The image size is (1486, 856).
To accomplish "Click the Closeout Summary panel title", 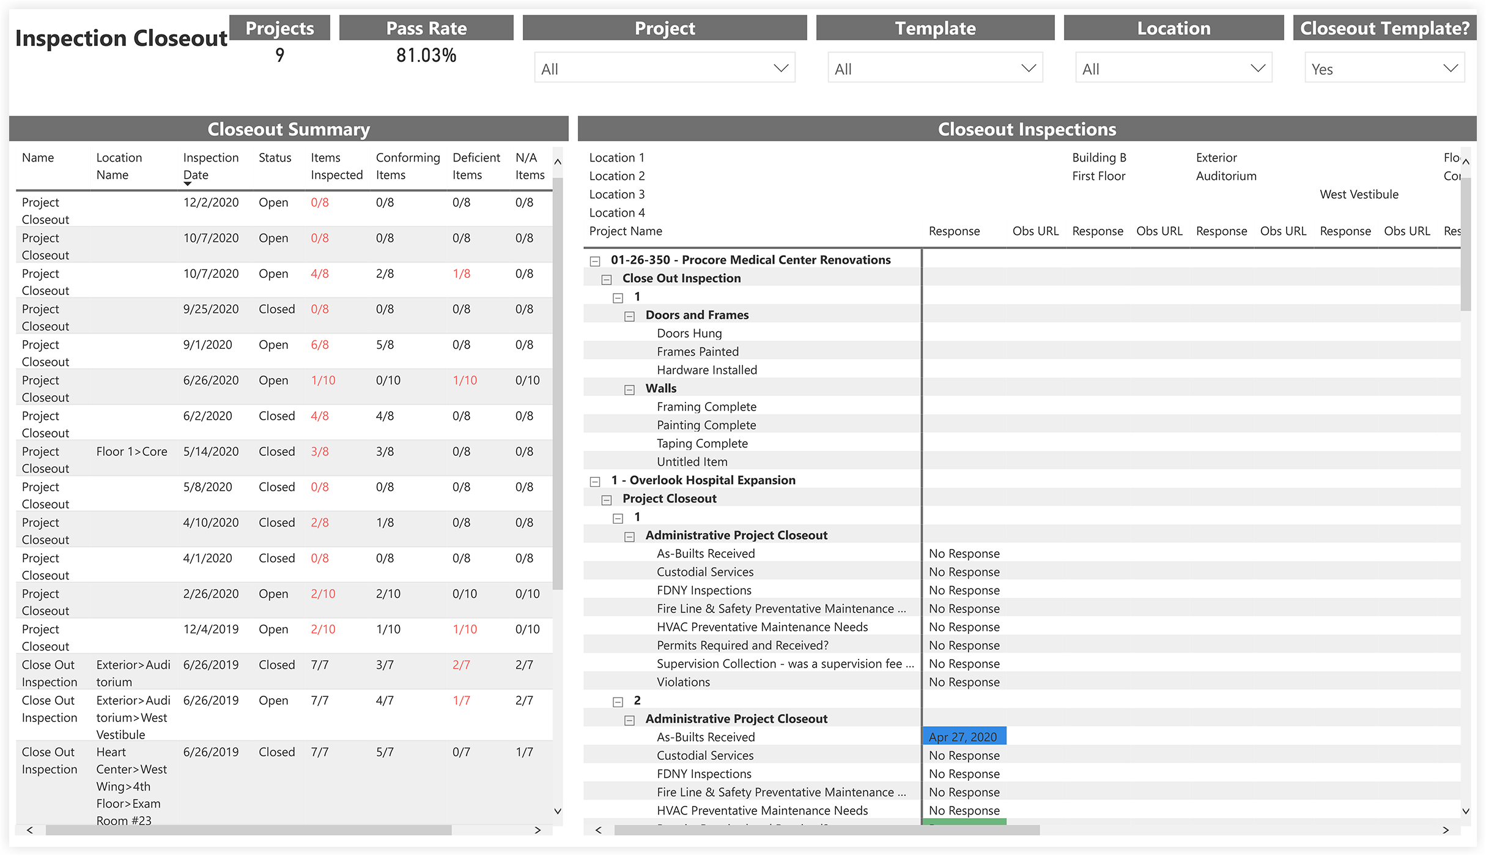I will (289, 129).
